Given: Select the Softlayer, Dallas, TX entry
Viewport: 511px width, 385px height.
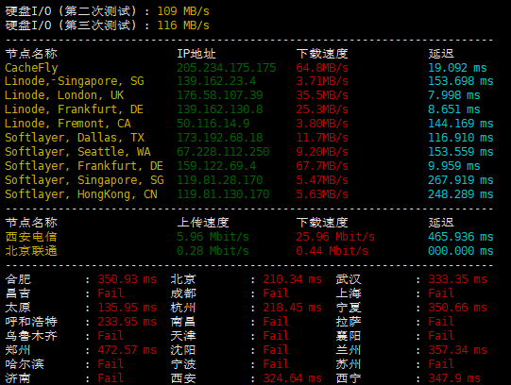Looking at the screenshot, I should coord(75,138).
